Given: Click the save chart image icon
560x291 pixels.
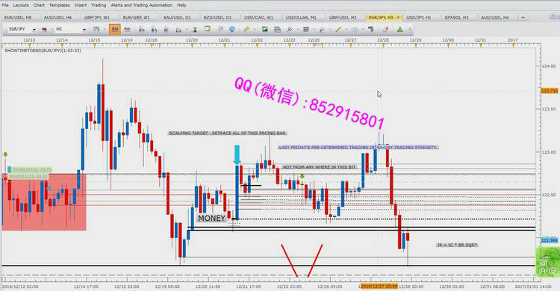Looking at the screenshot, I should [x=264, y=29].
